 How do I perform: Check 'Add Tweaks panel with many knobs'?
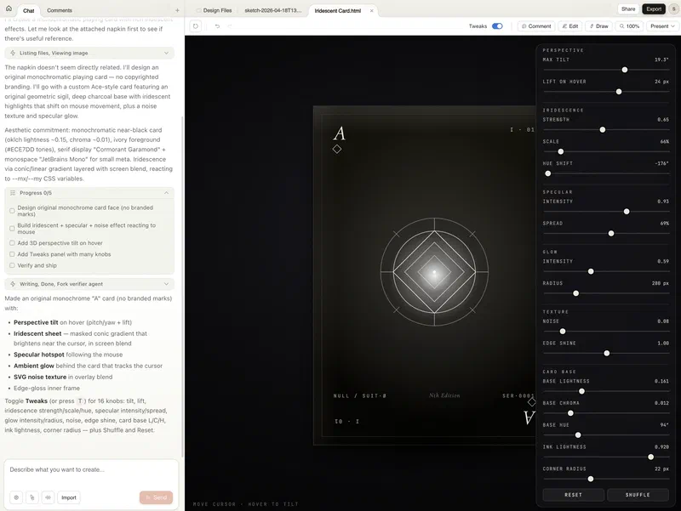12,254
